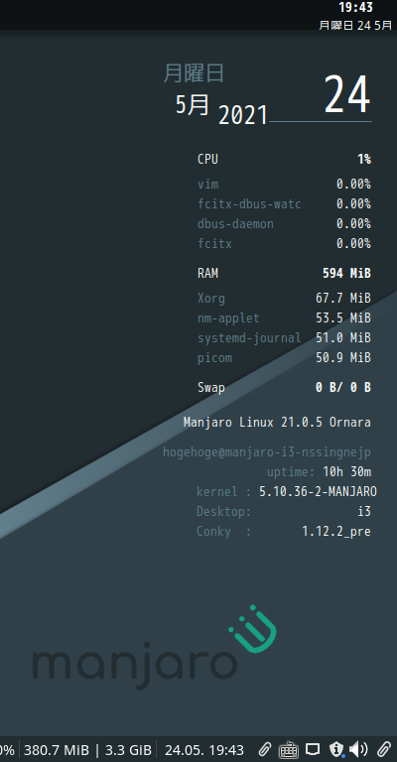Open the network monitor display tray icon
The height and width of the screenshot is (762, 397).
click(313, 750)
